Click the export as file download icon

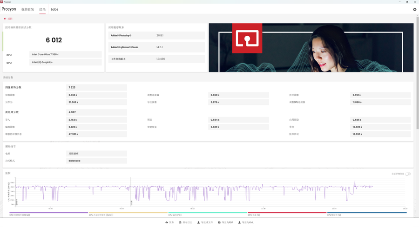tap(198, 222)
